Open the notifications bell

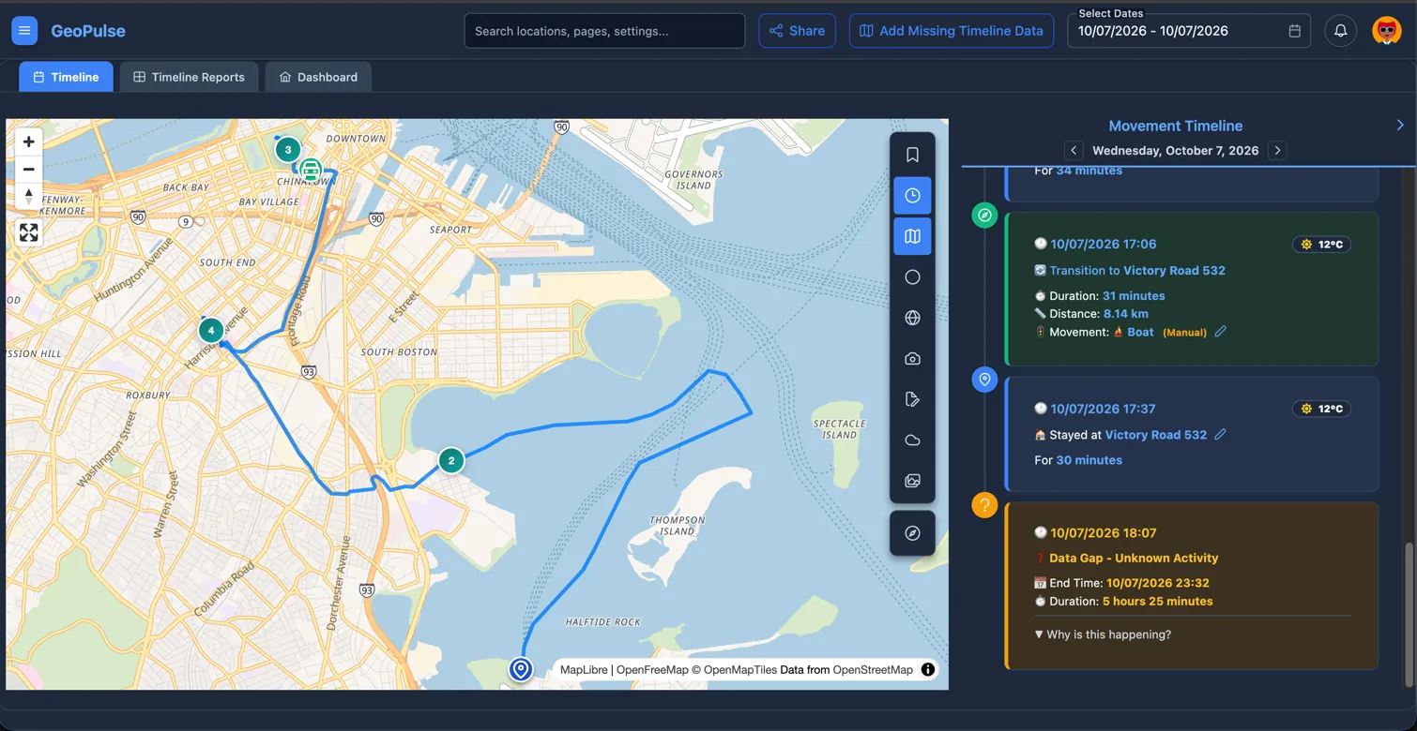point(1340,31)
